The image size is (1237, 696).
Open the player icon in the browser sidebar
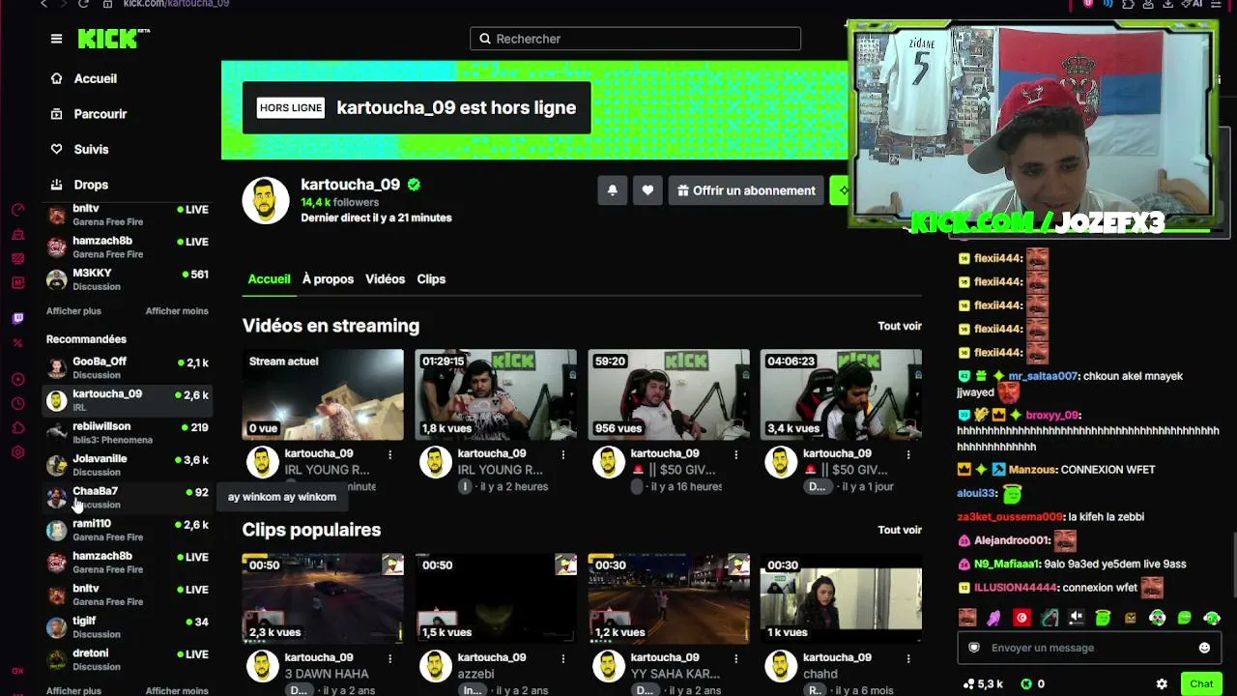pos(17,379)
